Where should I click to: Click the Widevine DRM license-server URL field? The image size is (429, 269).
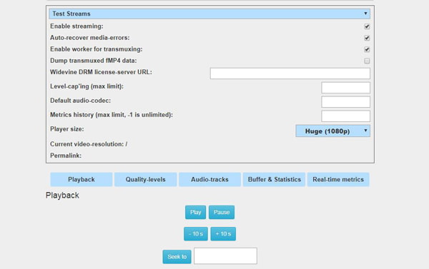click(290, 73)
